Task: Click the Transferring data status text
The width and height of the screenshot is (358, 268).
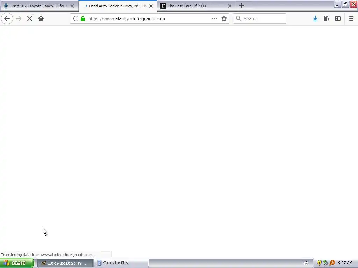Action: click(48, 255)
